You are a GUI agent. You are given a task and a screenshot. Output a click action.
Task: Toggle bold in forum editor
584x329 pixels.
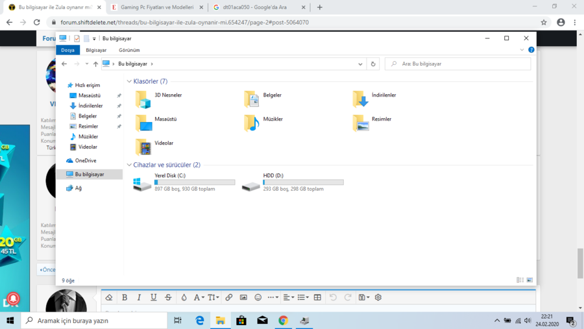125,297
